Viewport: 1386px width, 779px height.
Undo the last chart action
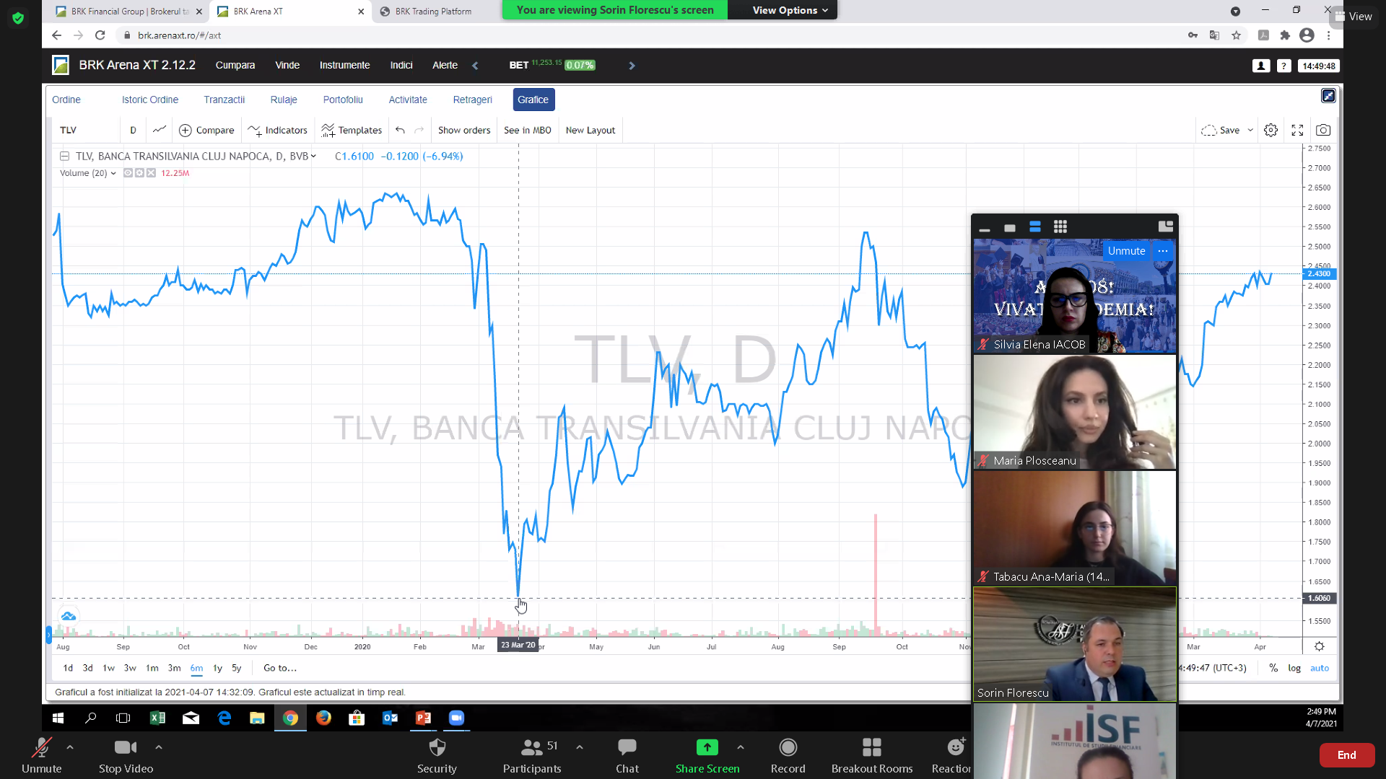(x=400, y=130)
